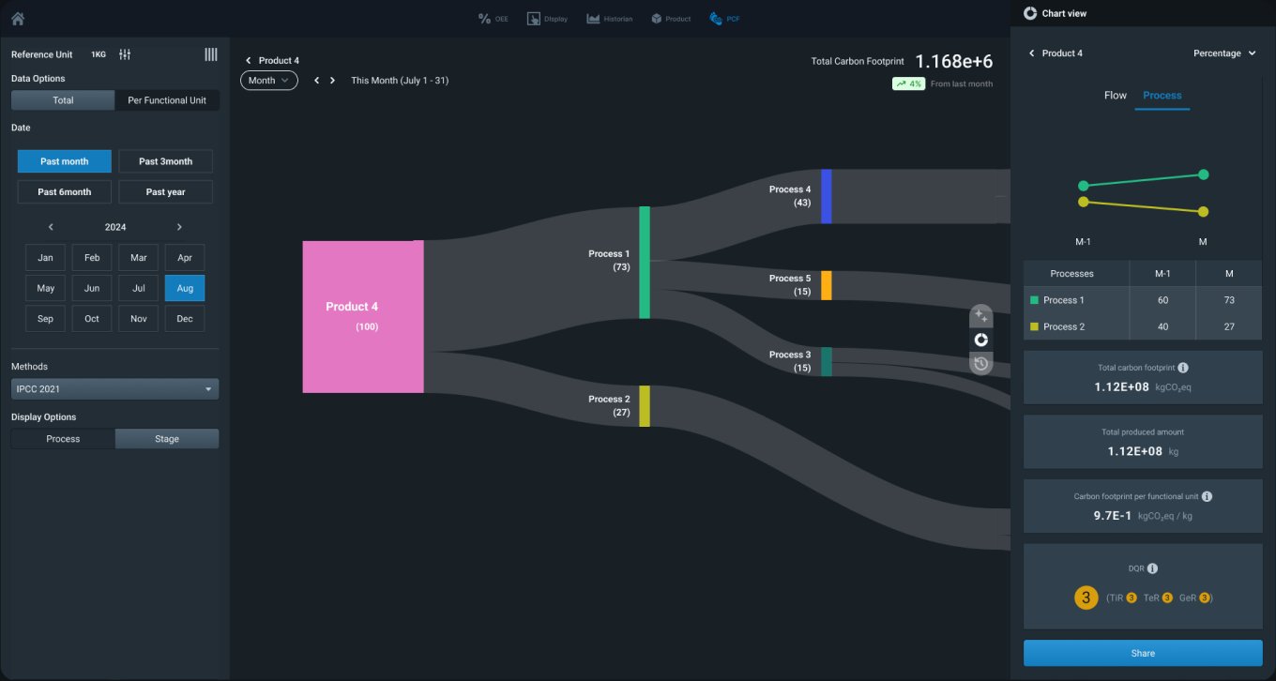Image resolution: width=1276 pixels, height=681 pixels.
Task: Select Sep in the month grid
Action: (45, 319)
